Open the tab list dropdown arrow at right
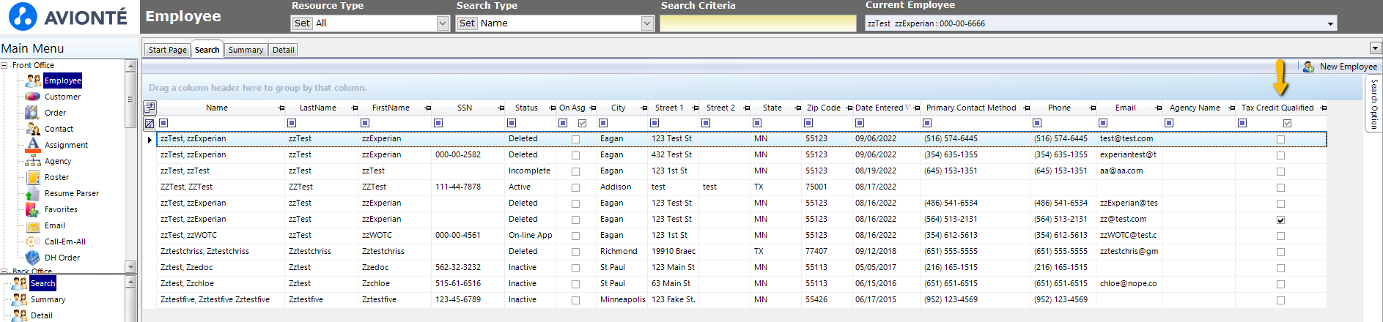Image resolution: width=1383 pixels, height=322 pixels. click(1375, 48)
